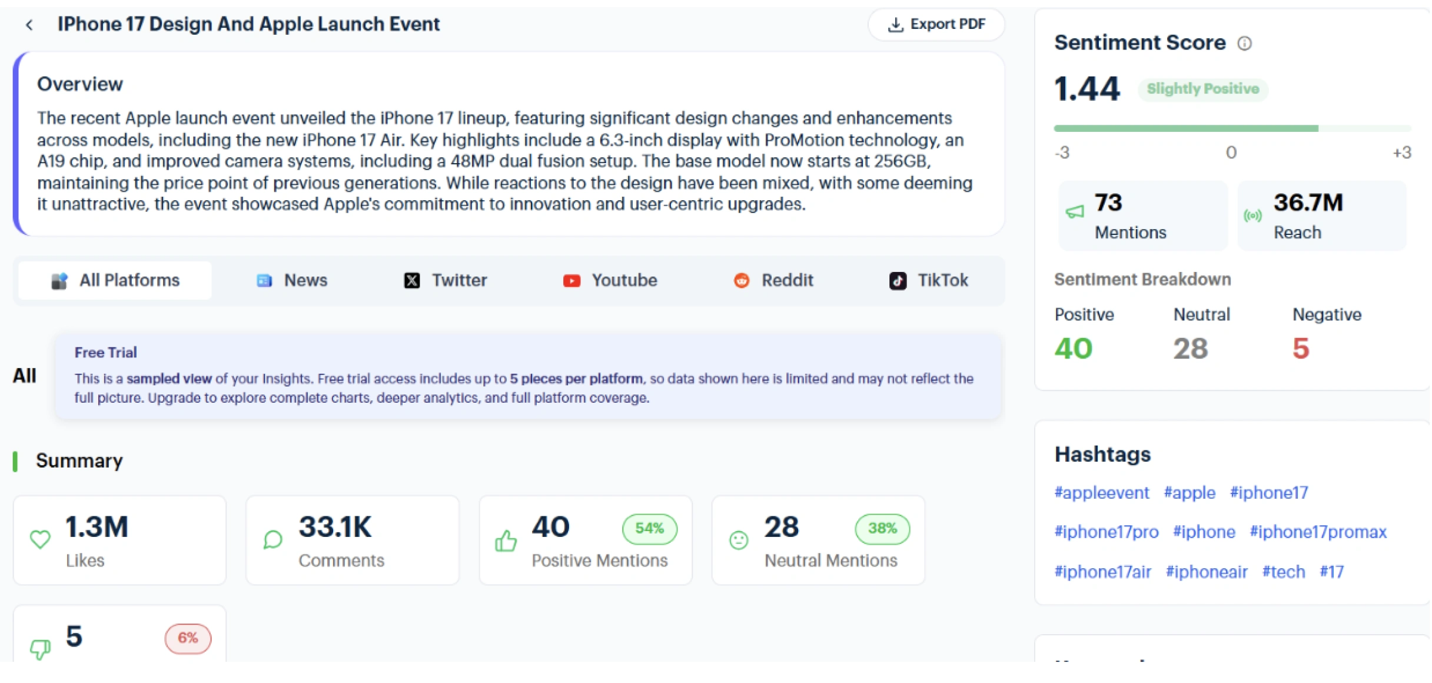
Task: Click the download icon on Export PDF
Action: tap(895, 25)
